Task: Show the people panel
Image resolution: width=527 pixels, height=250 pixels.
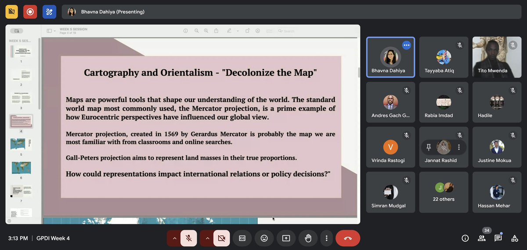Action: tap(482, 238)
